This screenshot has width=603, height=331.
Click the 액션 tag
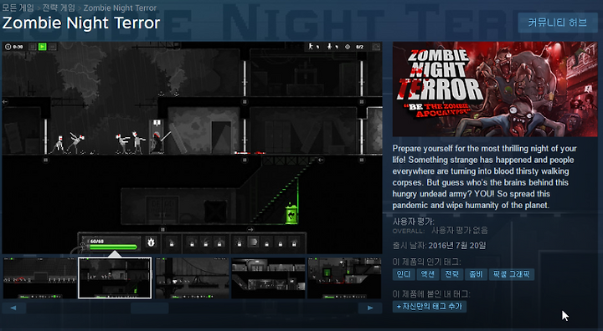pyautogui.click(x=428, y=274)
